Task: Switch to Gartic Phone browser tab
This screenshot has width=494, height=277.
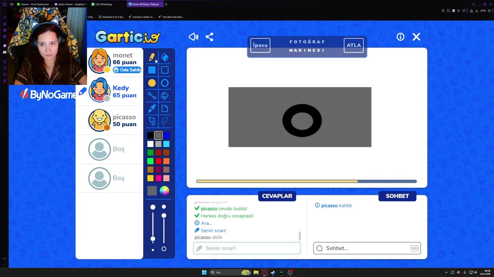Action: (x=71, y=4)
